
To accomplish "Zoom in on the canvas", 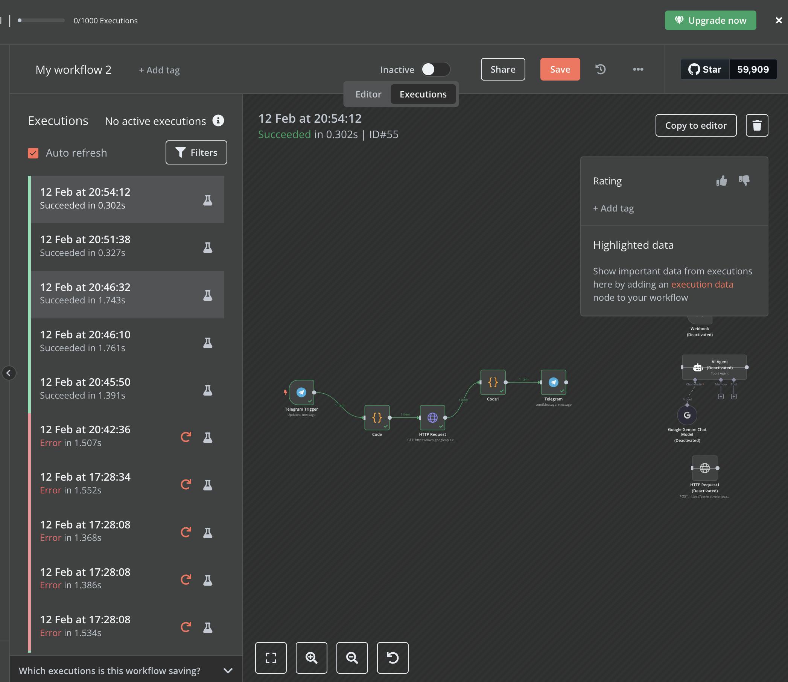I will (311, 658).
